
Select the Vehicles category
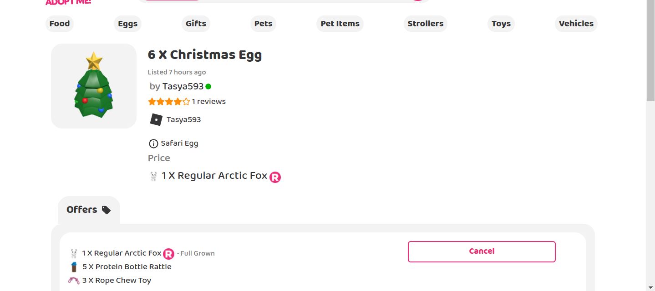pyautogui.click(x=576, y=24)
